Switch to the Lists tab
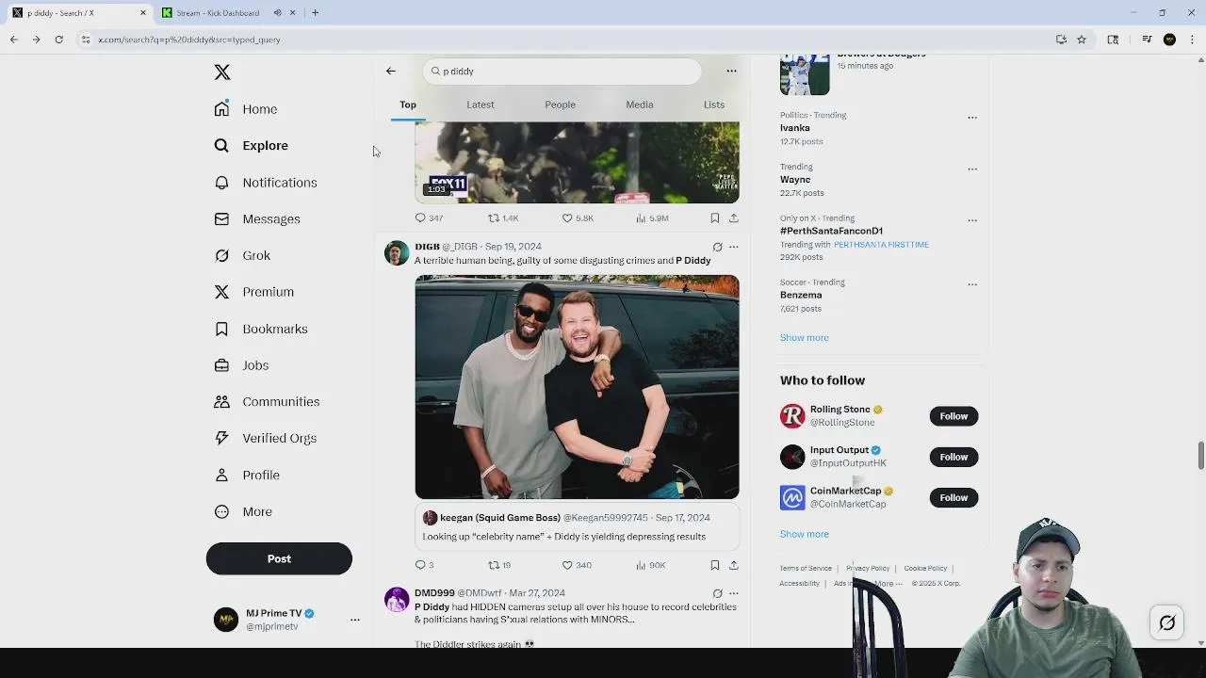 click(714, 105)
